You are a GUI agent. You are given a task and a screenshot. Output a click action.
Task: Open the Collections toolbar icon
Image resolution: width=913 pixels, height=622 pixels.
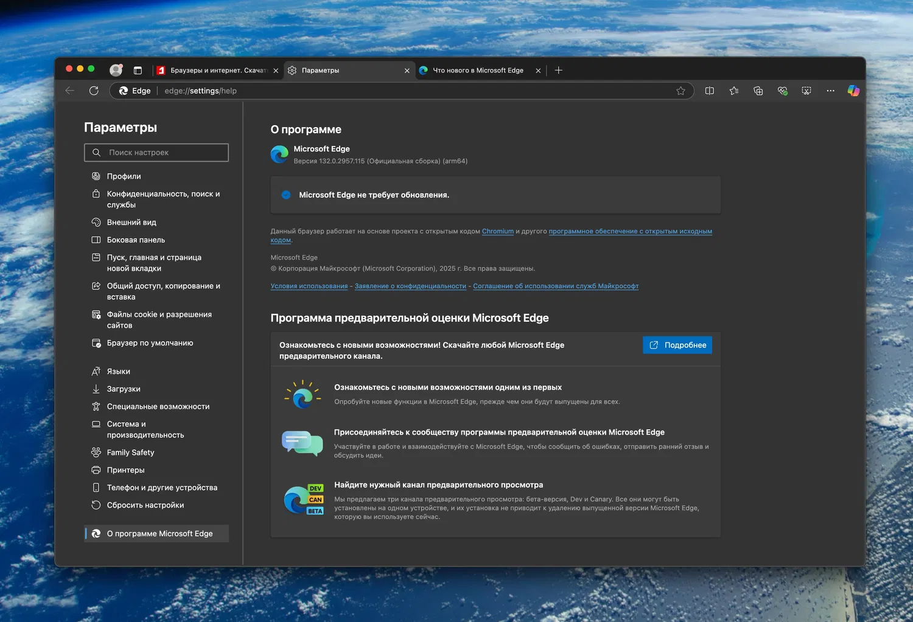(758, 91)
